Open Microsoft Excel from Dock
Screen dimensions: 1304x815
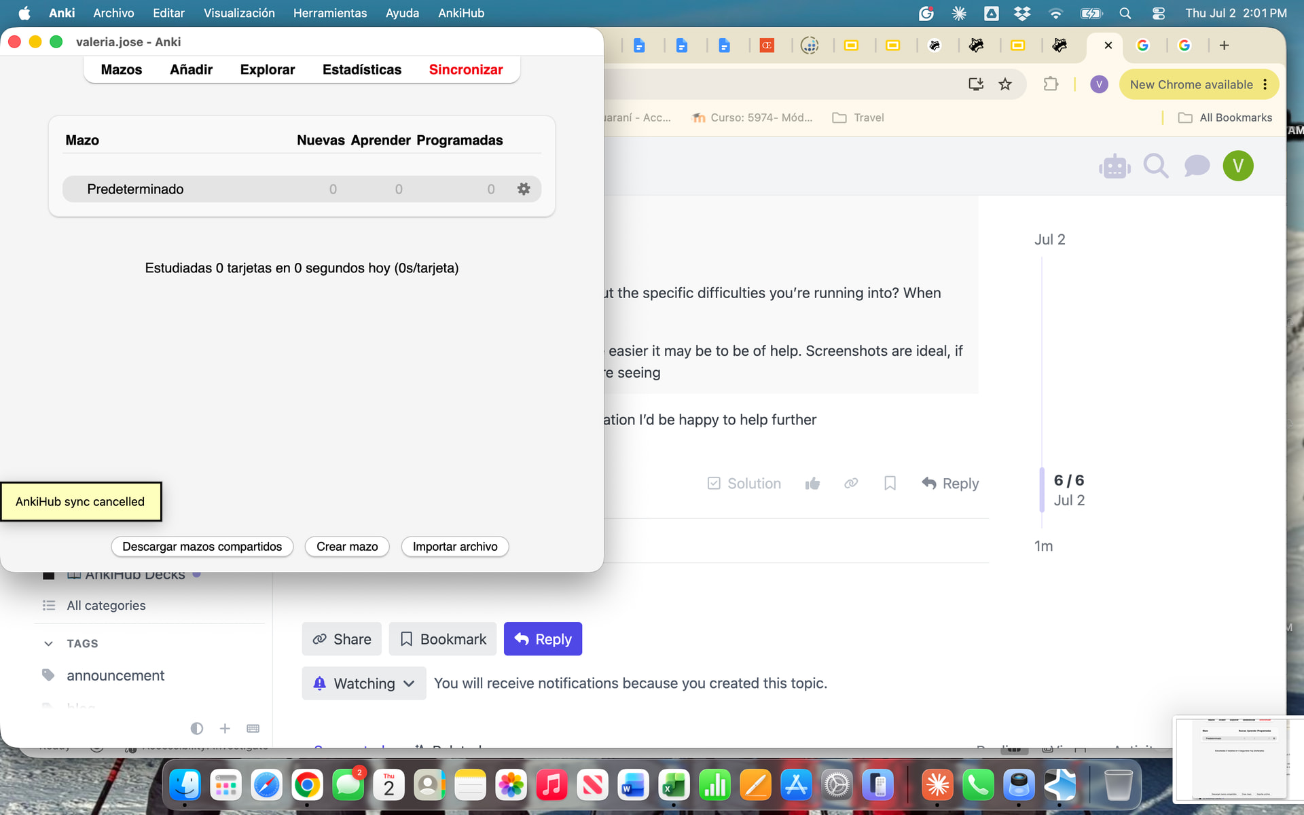[674, 785]
